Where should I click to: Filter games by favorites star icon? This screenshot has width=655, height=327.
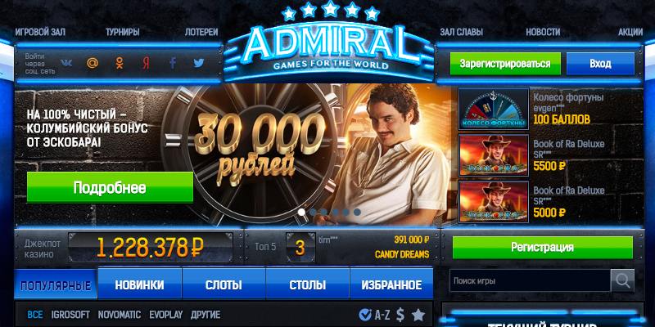418,315
